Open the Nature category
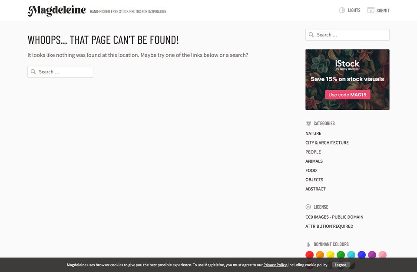 (x=313, y=133)
